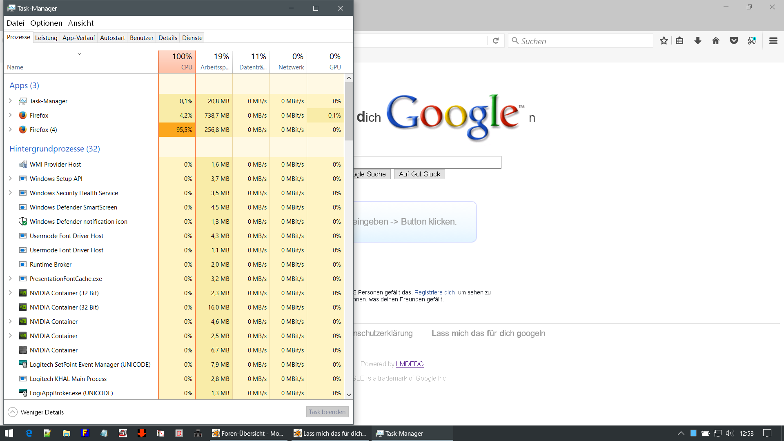
Task: Open Edge from the taskbar
Action: pyautogui.click(x=29, y=433)
